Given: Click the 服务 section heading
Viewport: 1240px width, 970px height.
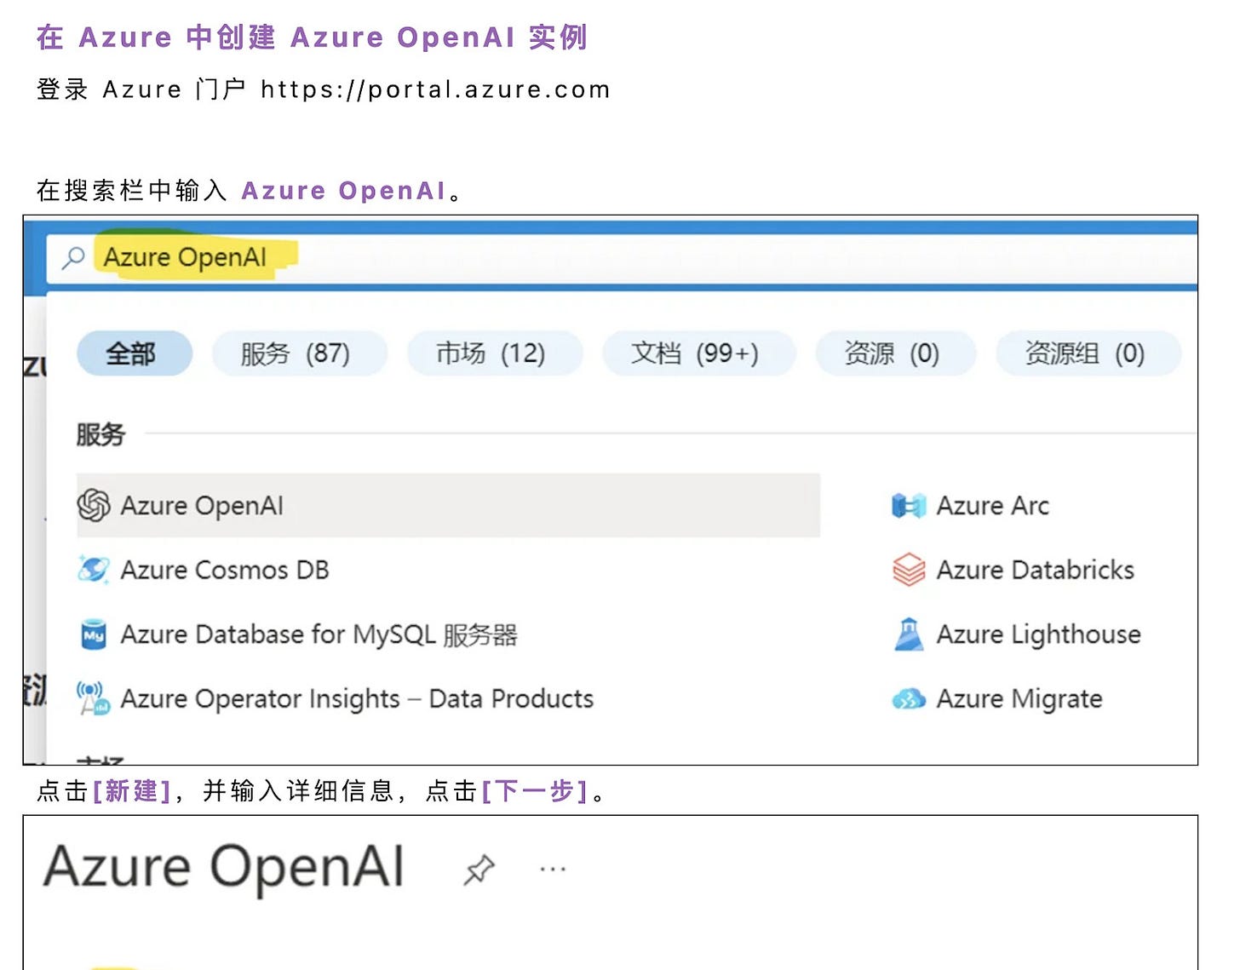Looking at the screenshot, I should (100, 434).
